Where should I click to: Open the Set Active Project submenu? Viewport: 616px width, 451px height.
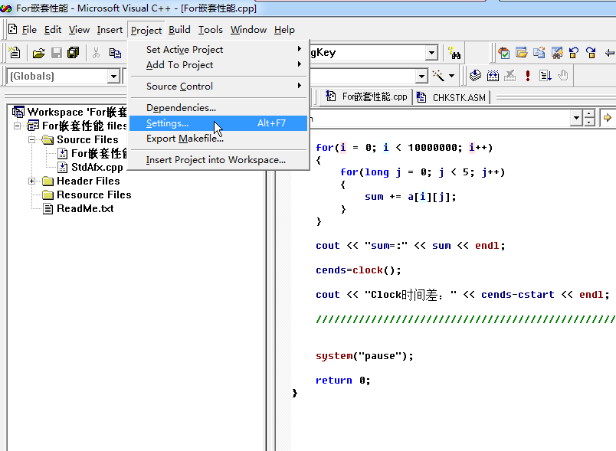[185, 50]
